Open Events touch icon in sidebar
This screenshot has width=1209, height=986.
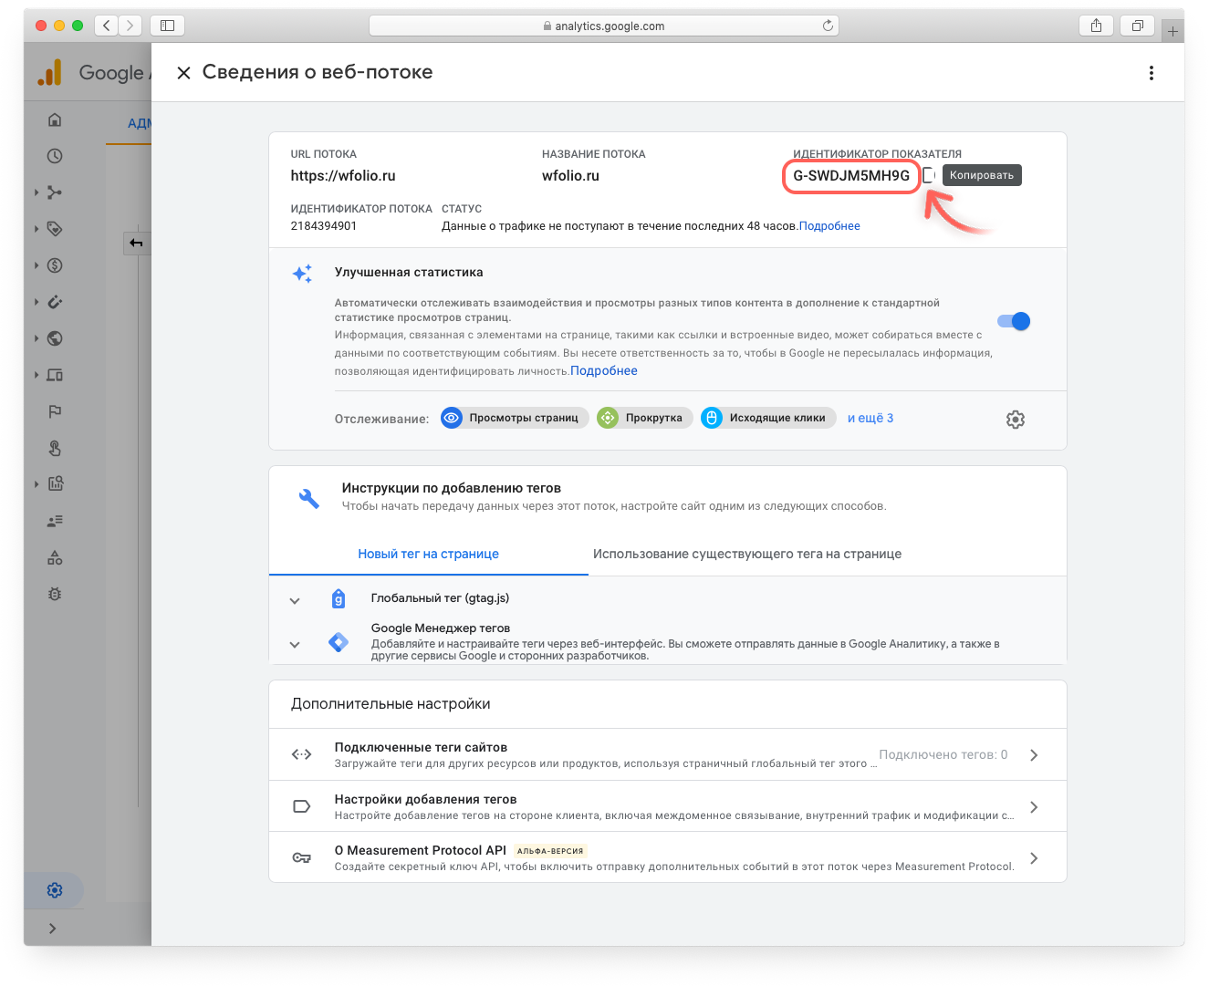click(55, 448)
